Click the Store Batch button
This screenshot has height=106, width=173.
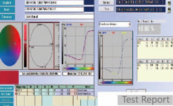tap(7, 94)
